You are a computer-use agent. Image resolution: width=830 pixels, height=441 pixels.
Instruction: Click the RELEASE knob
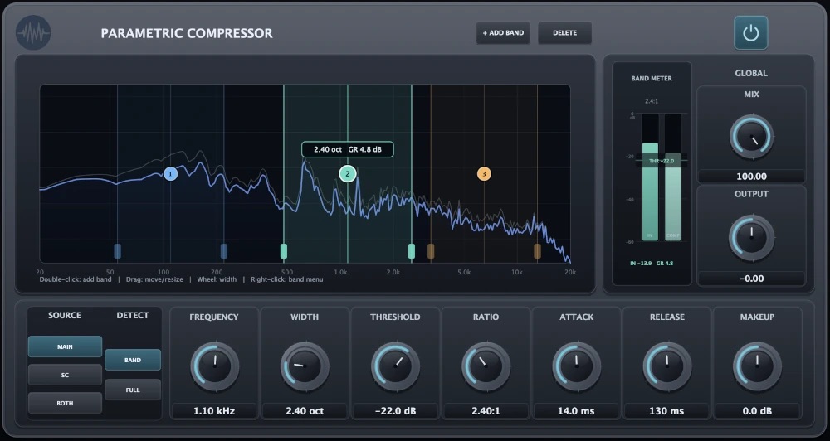(667, 366)
